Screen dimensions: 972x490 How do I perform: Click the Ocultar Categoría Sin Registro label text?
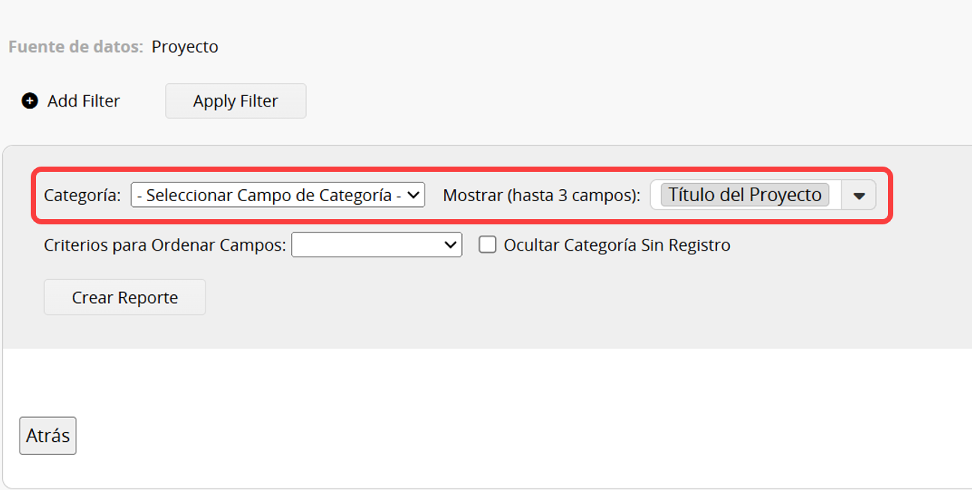(x=616, y=245)
